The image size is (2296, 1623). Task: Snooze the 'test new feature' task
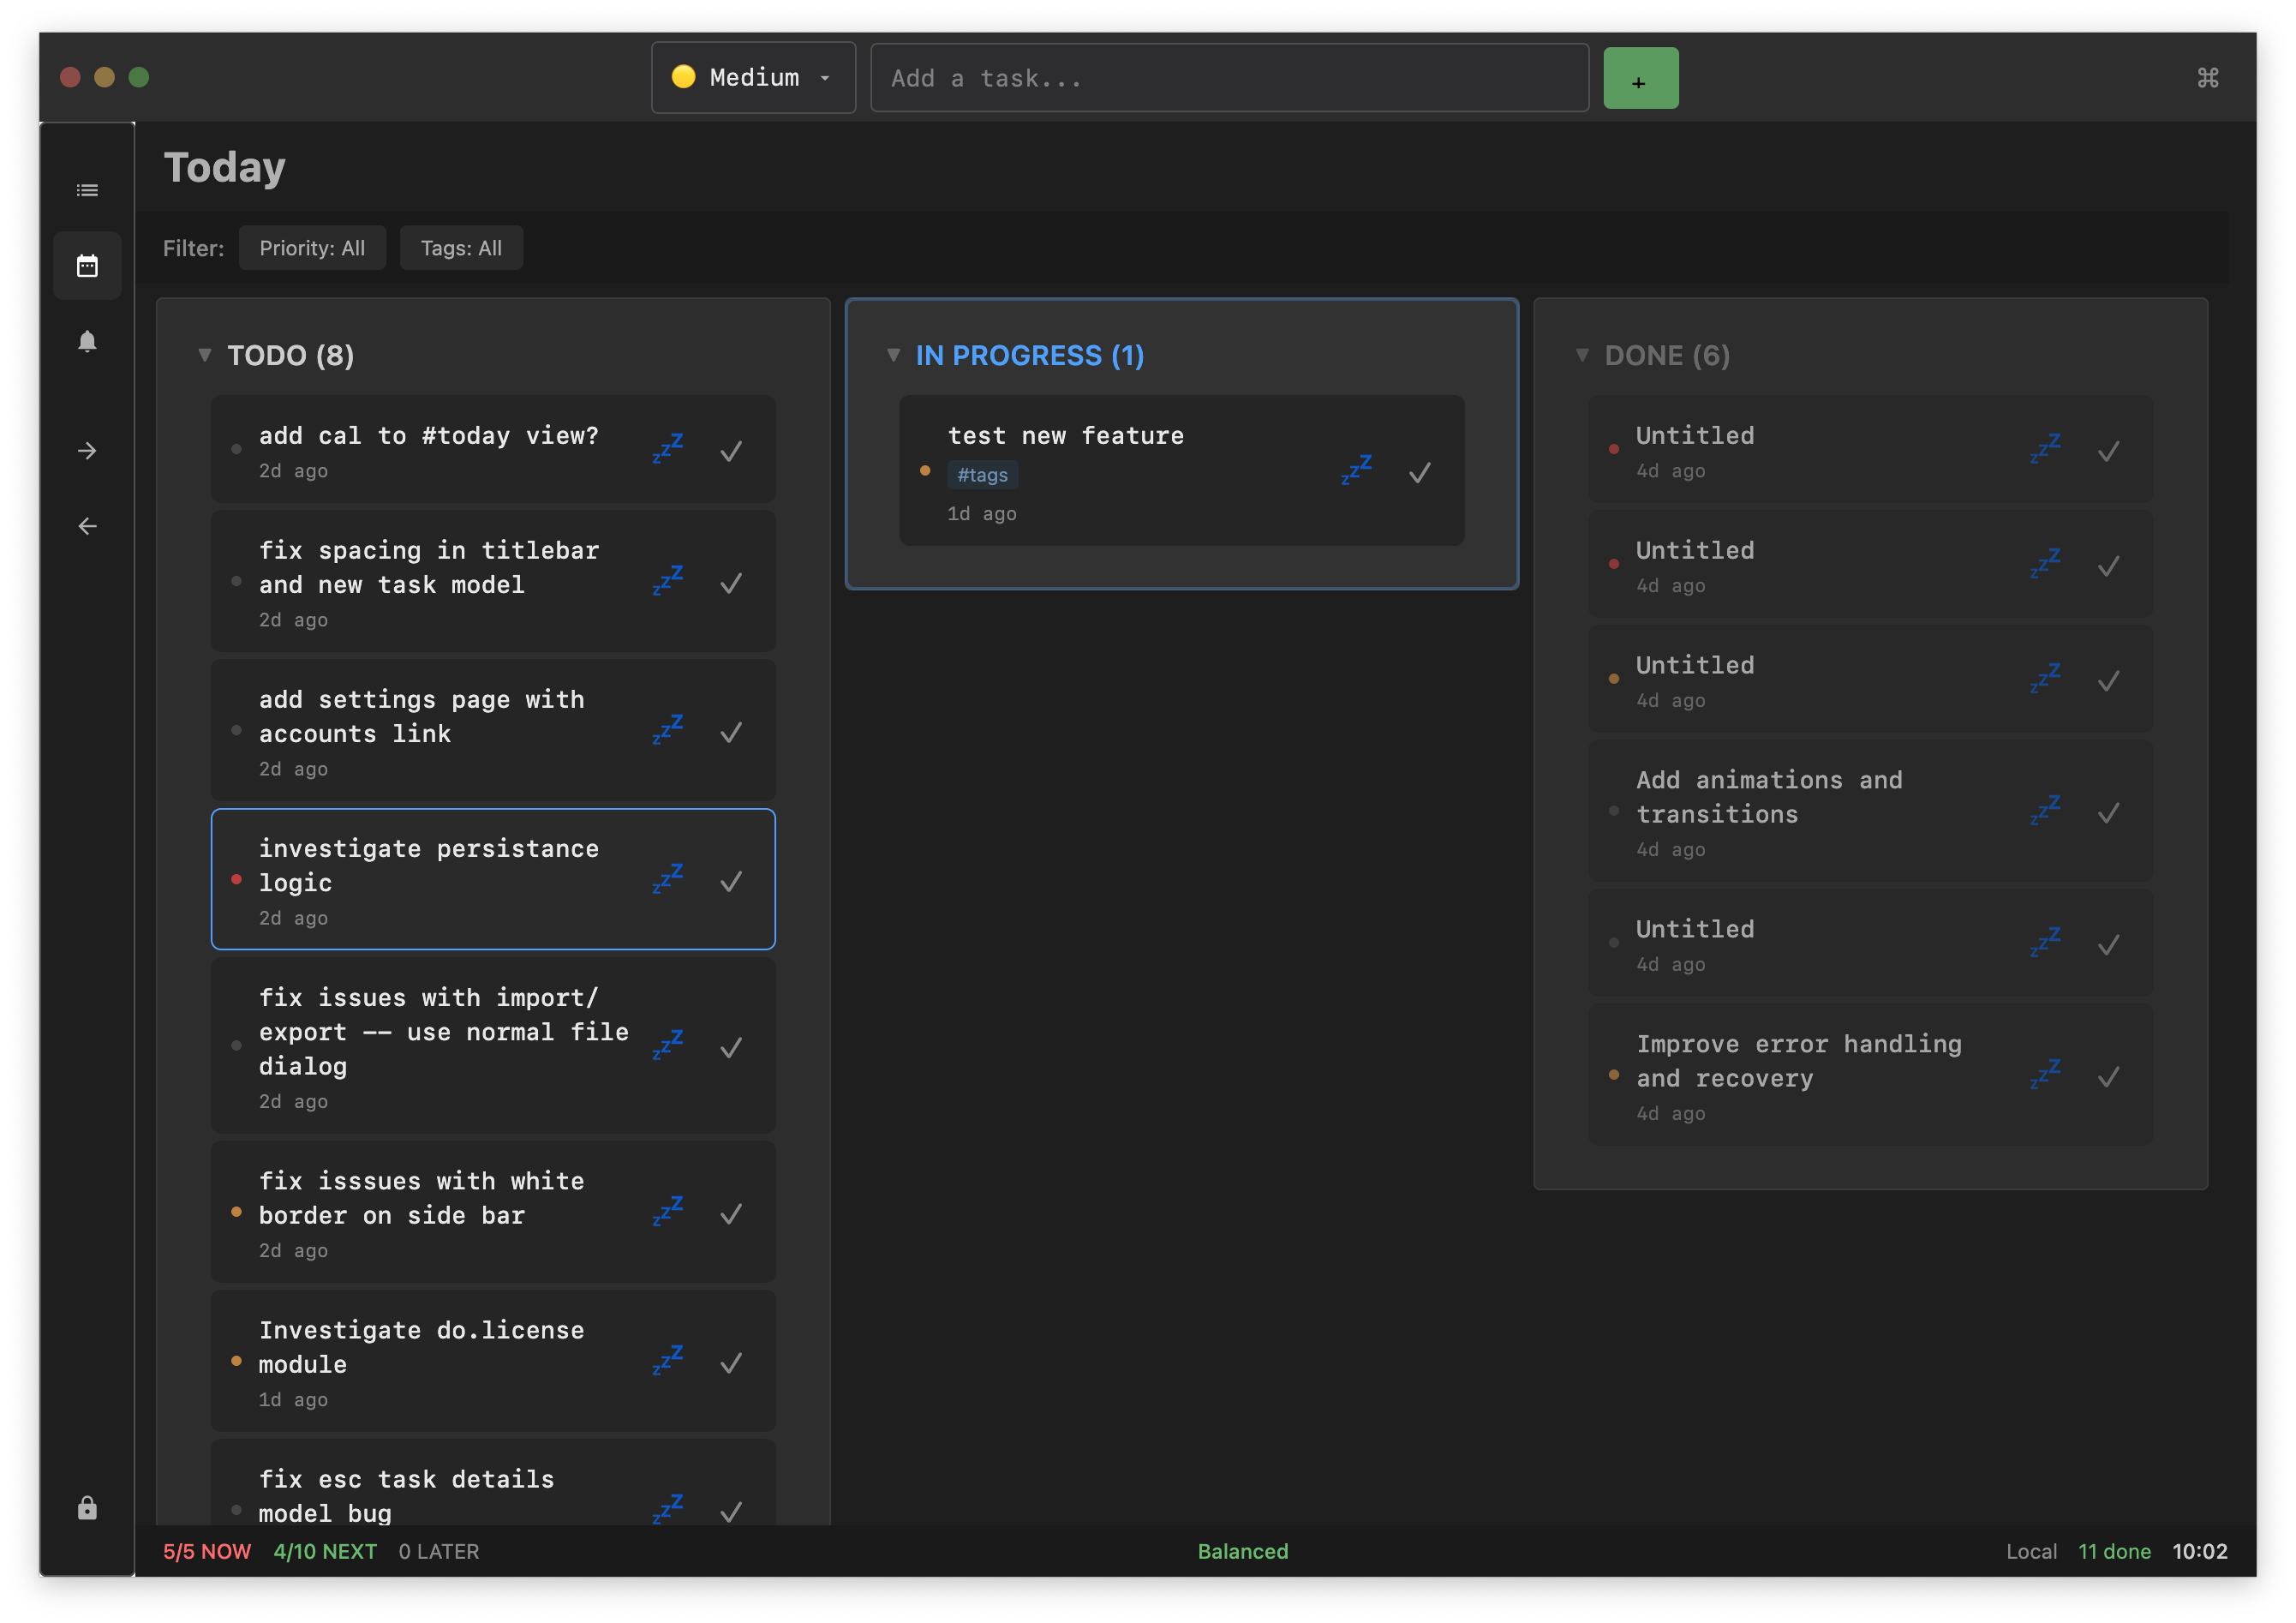click(1356, 470)
